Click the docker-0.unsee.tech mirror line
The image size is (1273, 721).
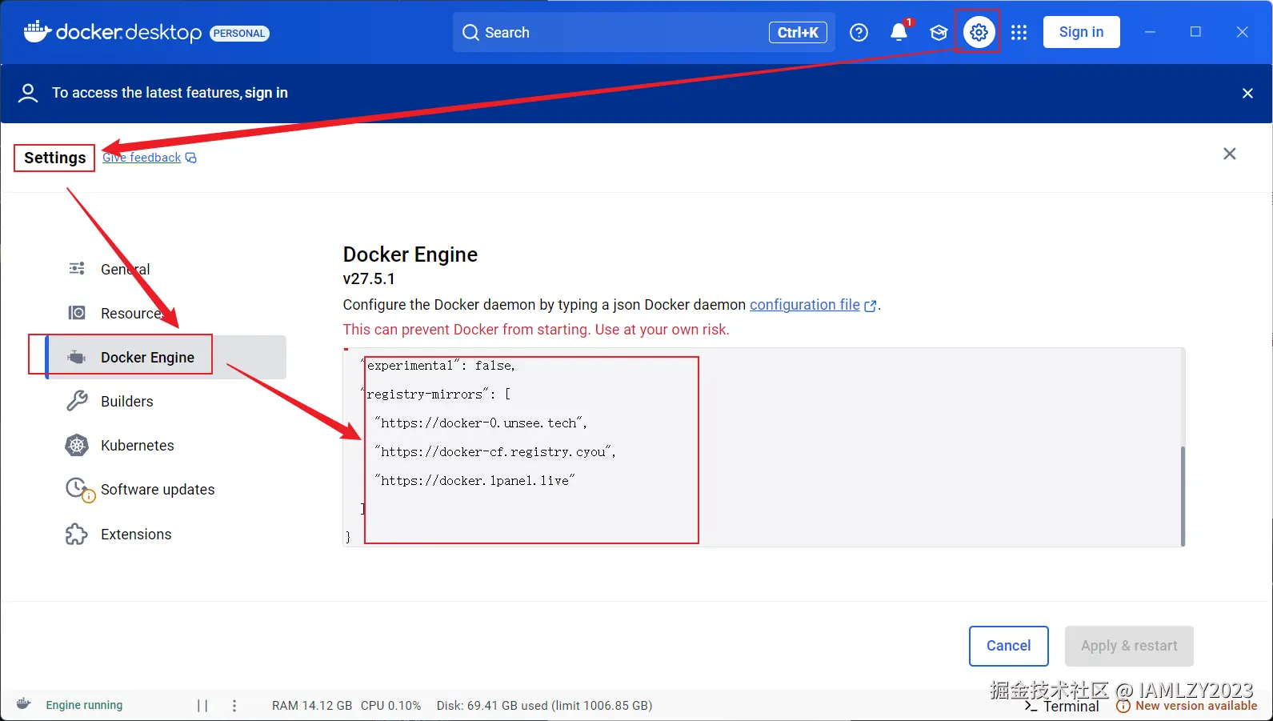[x=481, y=423]
